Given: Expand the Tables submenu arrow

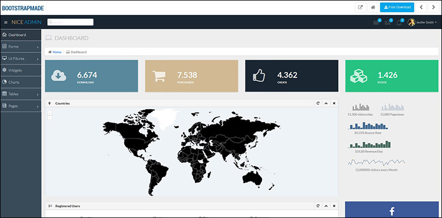Looking at the screenshot, I should 38,95.
